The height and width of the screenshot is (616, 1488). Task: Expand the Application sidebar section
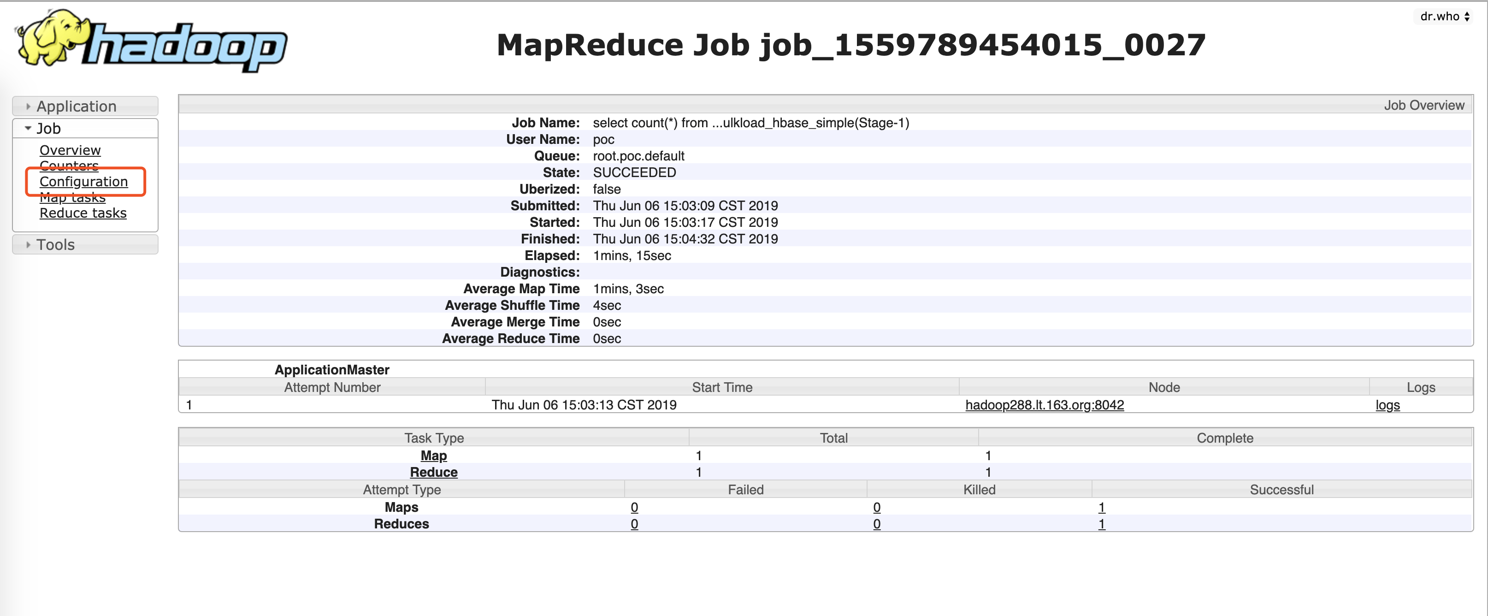tap(76, 107)
